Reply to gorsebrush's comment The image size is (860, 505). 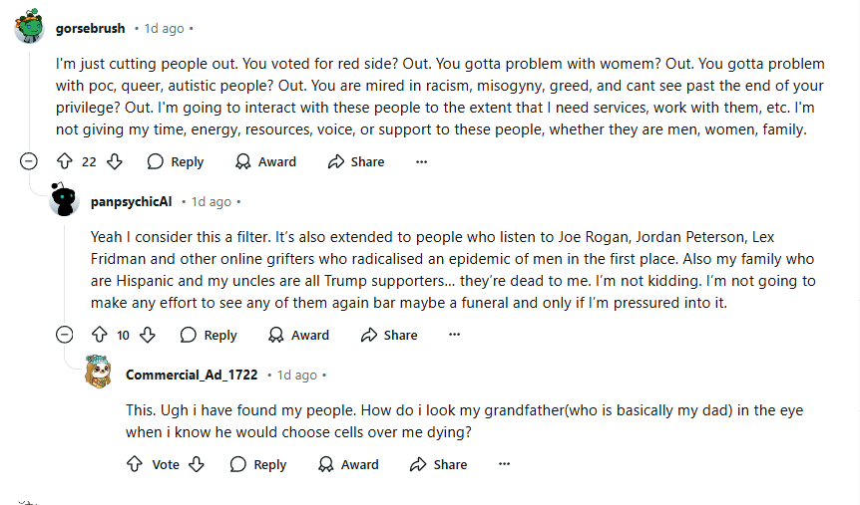pos(175,161)
